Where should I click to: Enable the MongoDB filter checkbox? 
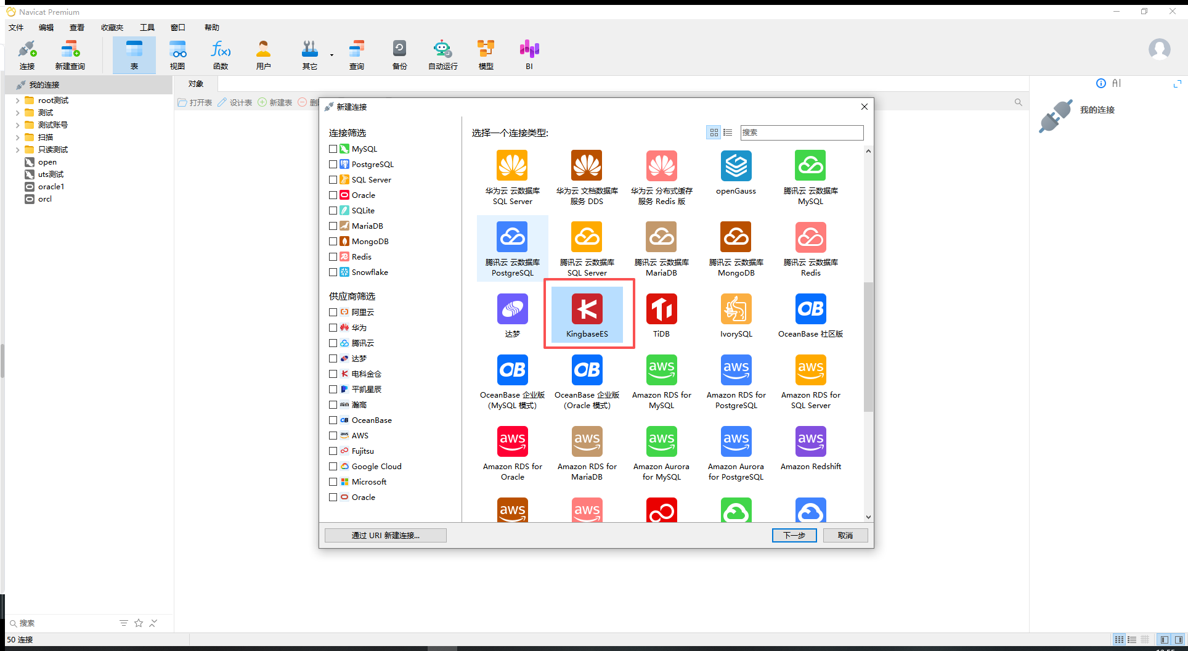coord(333,242)
